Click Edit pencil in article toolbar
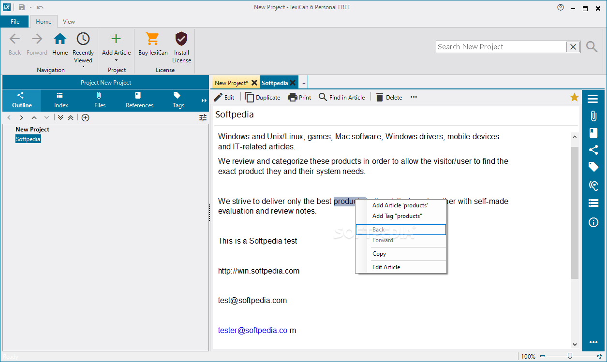The height and width of the screenshot is (362, 607). (x=224, y=97)
